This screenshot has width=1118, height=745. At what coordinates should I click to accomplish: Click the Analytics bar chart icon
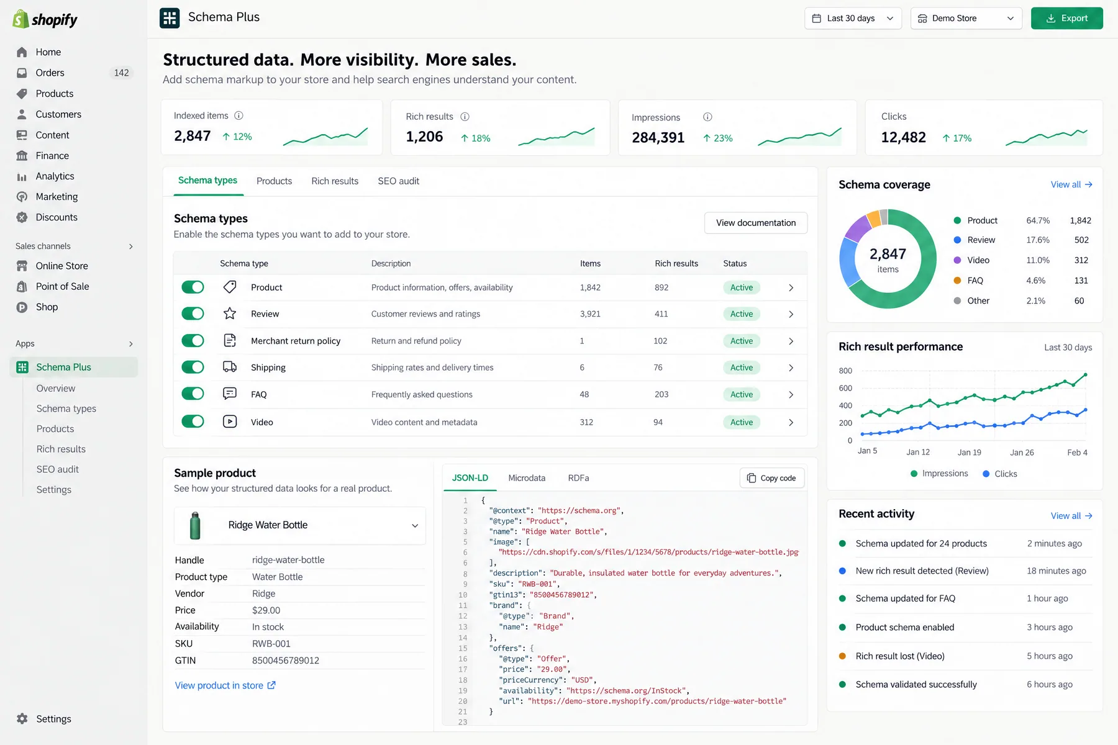coord(22,177)
